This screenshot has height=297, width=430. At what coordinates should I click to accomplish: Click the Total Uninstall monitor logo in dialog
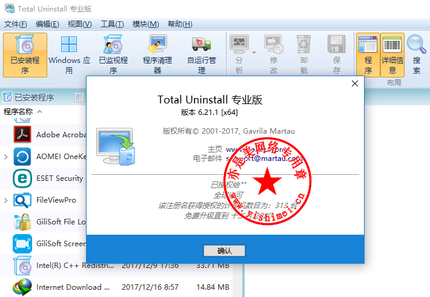pos(116,146)
